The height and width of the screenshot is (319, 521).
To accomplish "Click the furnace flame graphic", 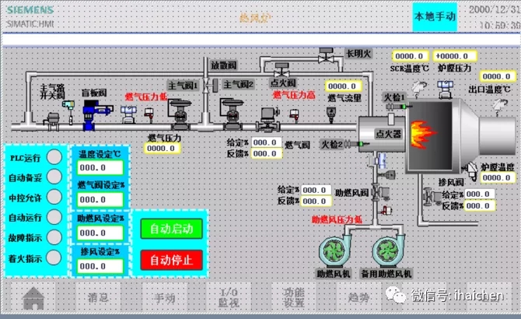I will (x=422, y=135).
